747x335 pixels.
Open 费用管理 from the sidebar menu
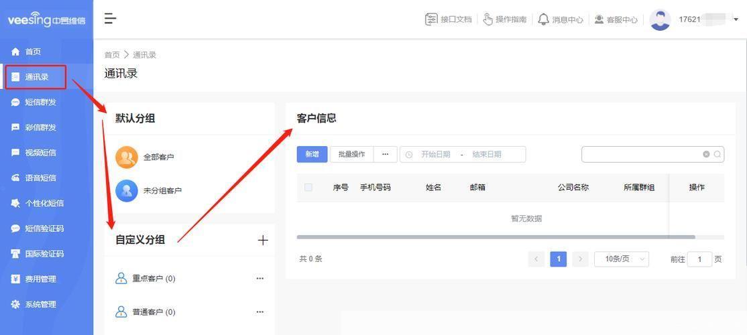[40, 279]
